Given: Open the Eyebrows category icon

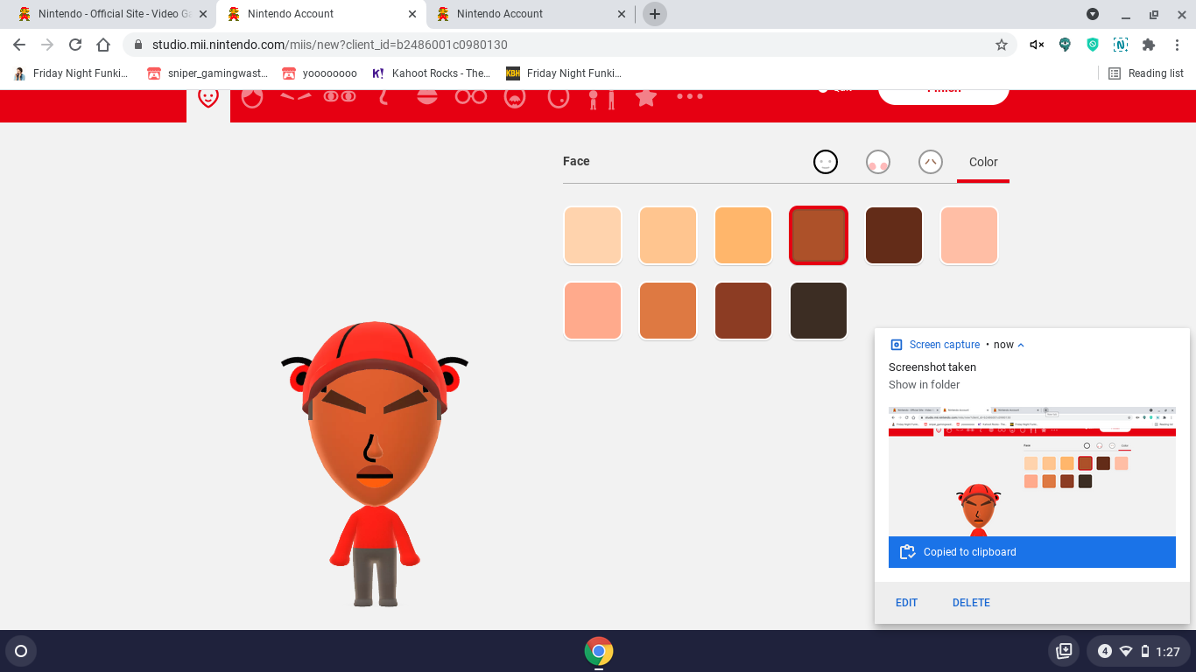Looking at the screenshot, I should point(296,96).
